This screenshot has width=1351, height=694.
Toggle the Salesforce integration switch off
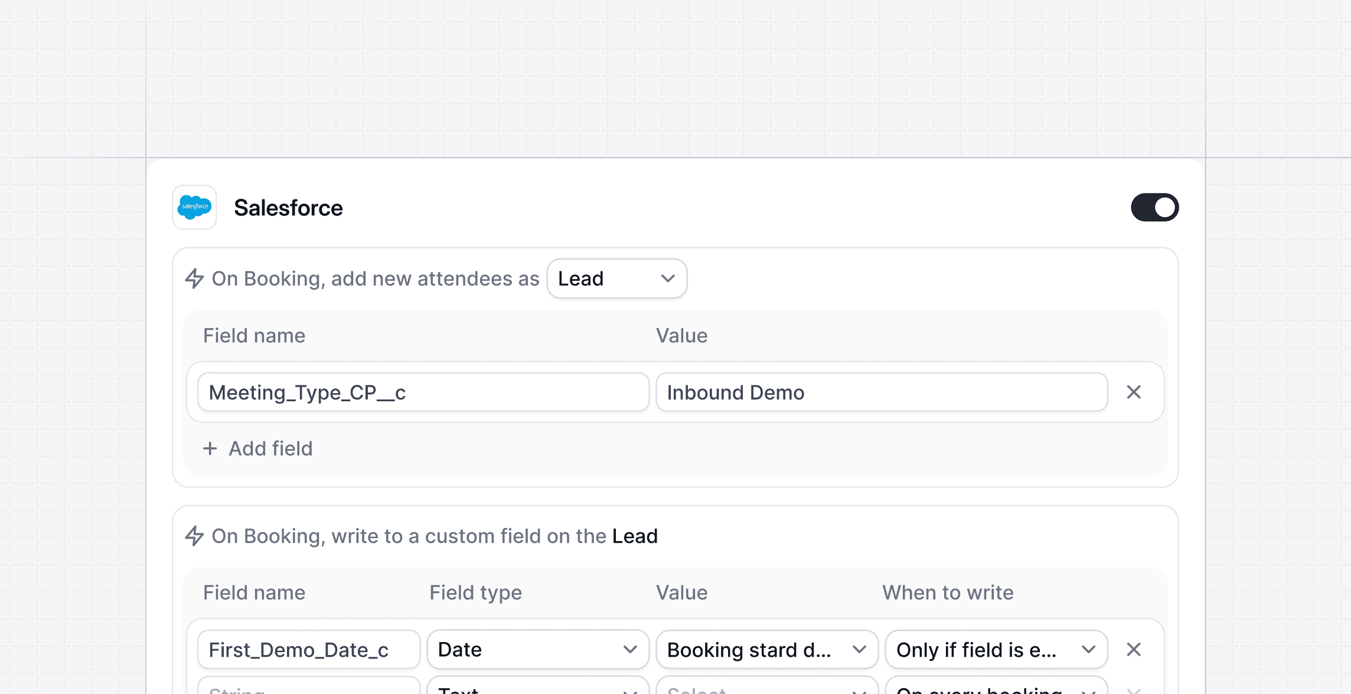[1154, 207]
